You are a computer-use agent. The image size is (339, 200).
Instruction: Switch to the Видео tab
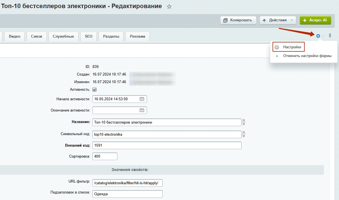tap(15, 37)
